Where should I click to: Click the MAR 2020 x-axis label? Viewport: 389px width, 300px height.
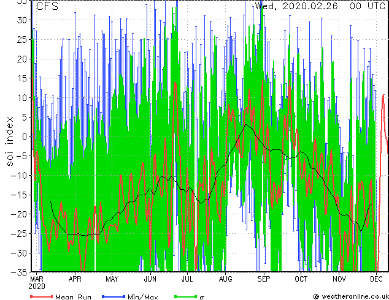(x=37, y=283)
